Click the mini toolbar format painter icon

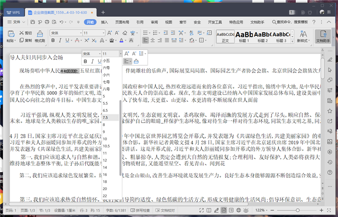coord(136,62)
